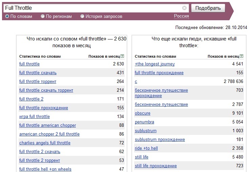Open the 'ride +to hell' link

pos(146,148)
